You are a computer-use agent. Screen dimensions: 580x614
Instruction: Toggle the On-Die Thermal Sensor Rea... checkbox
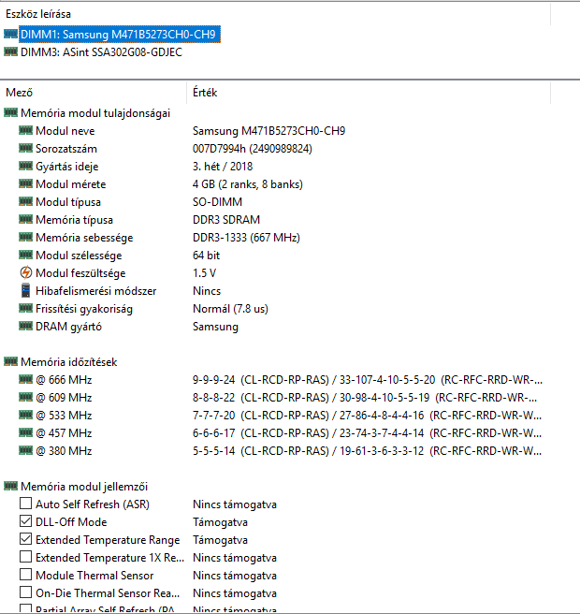coord(25,592)
